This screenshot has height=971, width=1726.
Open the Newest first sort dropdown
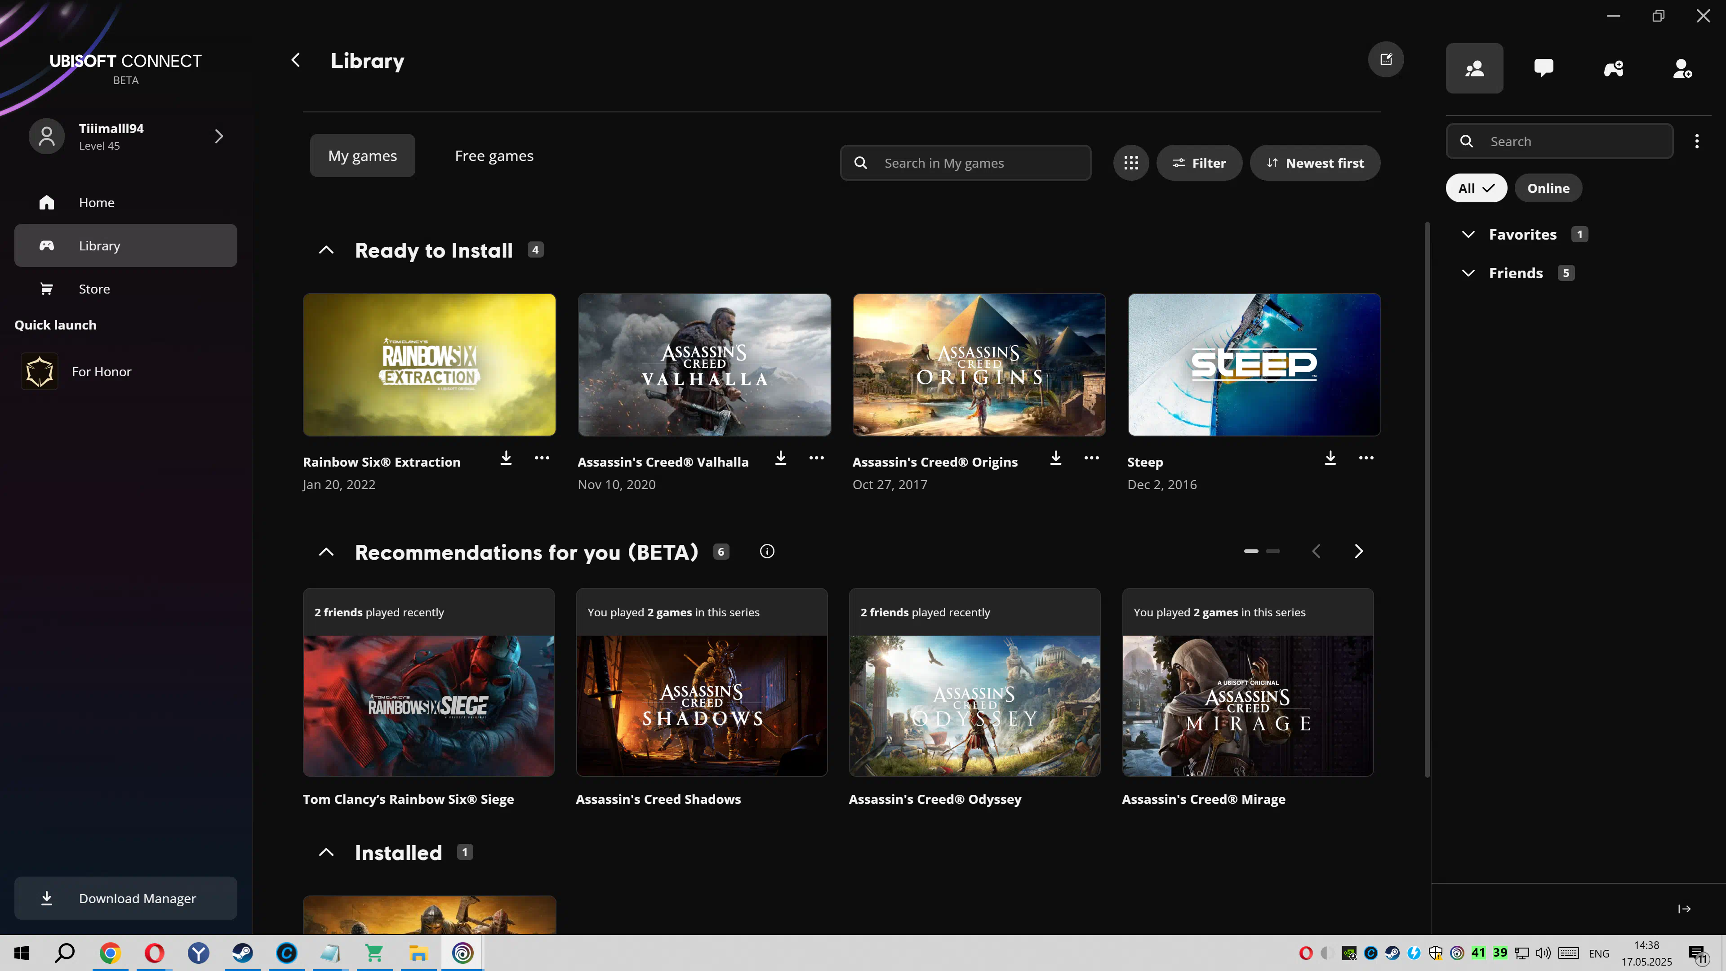click(1315, 163)
